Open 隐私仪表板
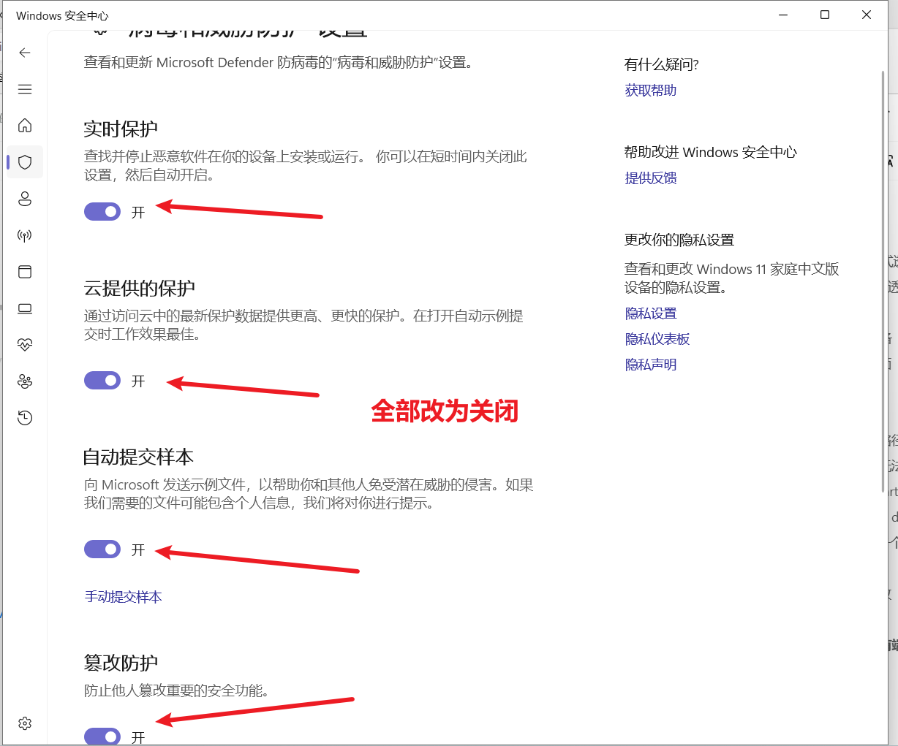 pos(657,338)
